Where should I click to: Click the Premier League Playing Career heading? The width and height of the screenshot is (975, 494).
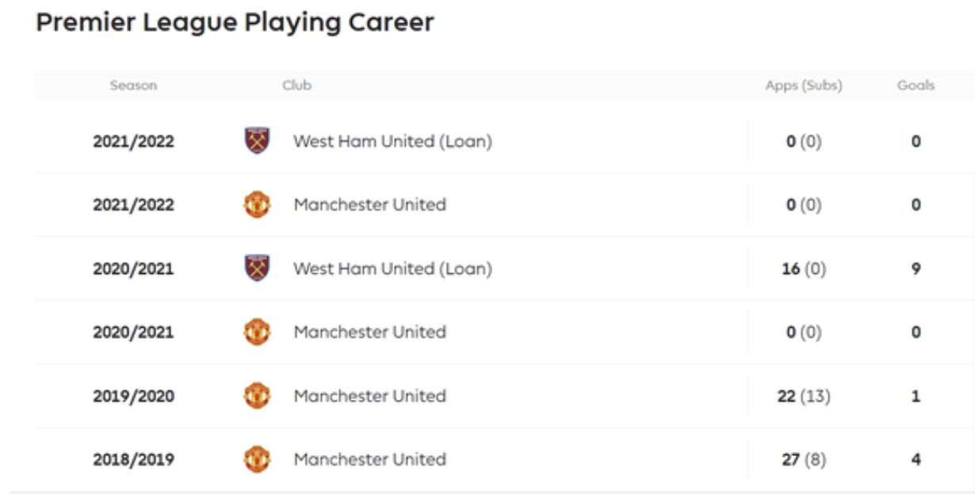pos(235,22)
